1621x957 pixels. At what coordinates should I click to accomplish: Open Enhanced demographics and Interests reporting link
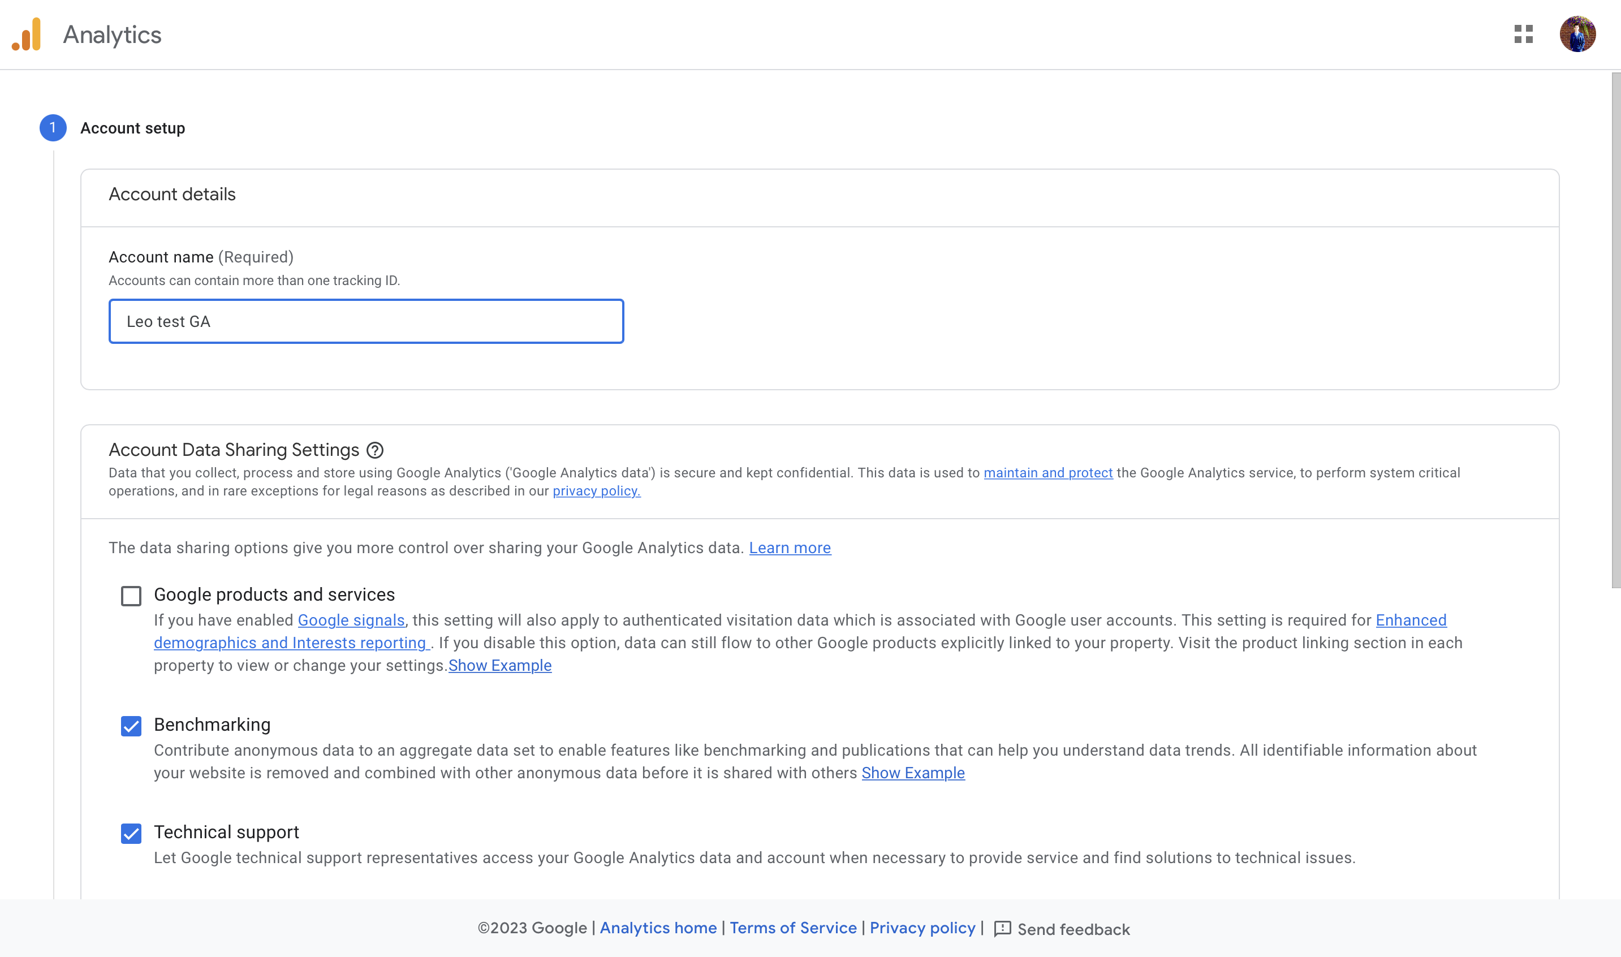click(x=291, y=643)
